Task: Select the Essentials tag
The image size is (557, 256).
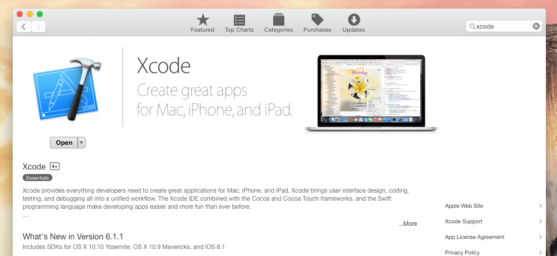Action: click(x=38, y=178)
